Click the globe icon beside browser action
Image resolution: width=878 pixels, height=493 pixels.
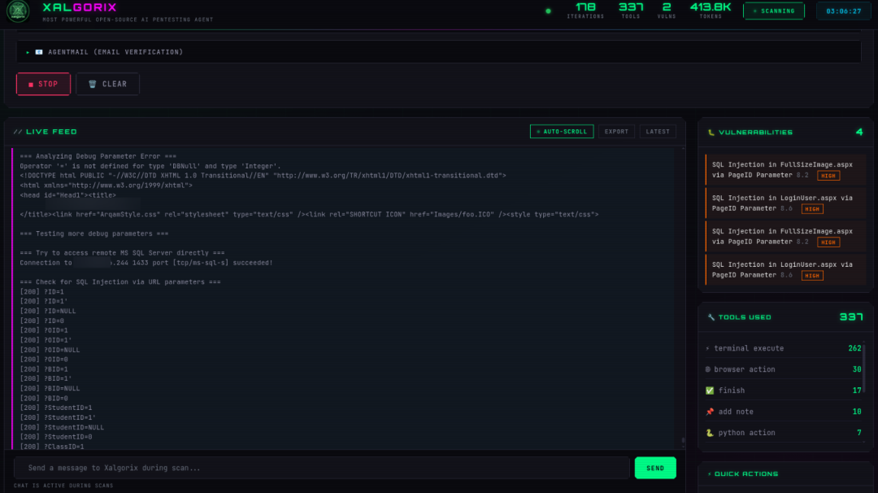[x=708, y=369]
